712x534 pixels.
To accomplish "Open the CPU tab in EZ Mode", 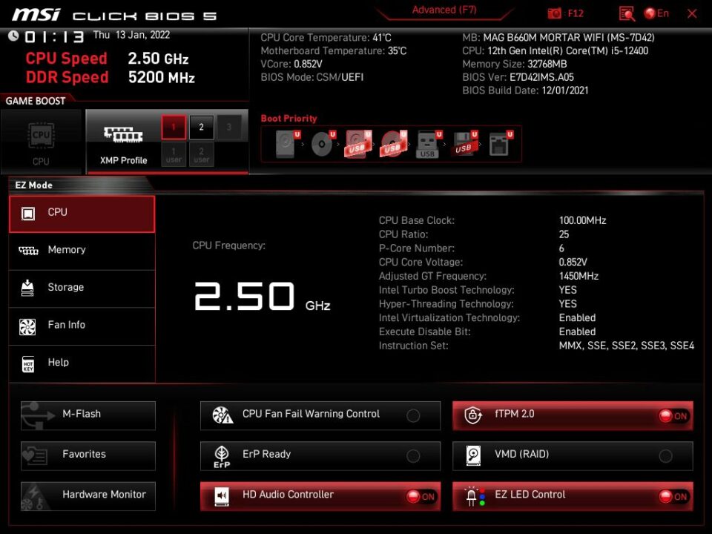I will click(x=82, y=214).
